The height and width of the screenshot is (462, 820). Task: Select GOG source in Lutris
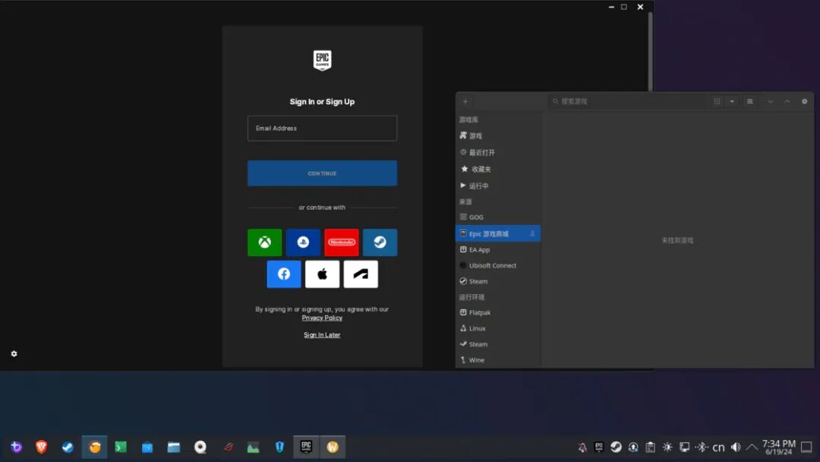pos(498,217)
